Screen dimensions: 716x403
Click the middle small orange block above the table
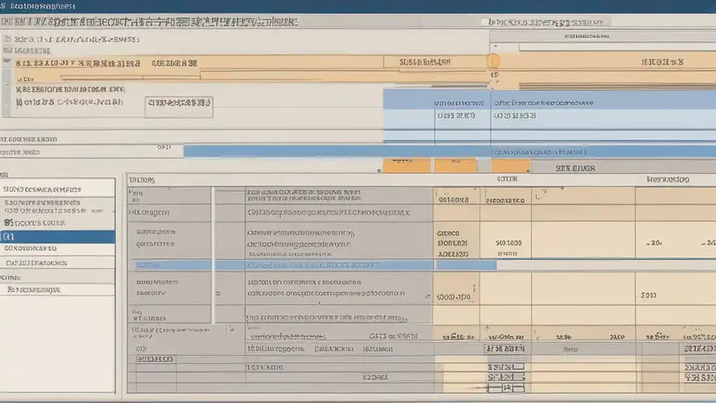click(x=454, y=166)
